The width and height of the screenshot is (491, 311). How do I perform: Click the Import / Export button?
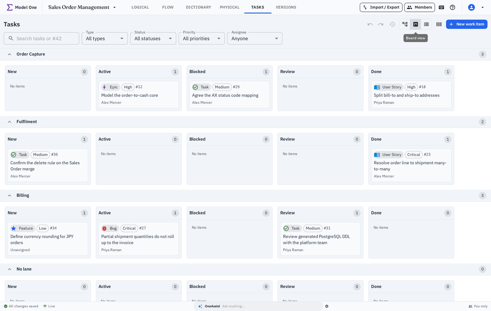(381, 7)
